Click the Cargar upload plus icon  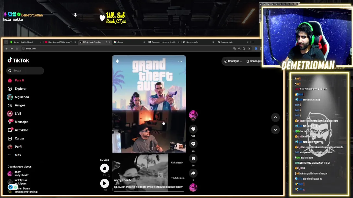10,138
